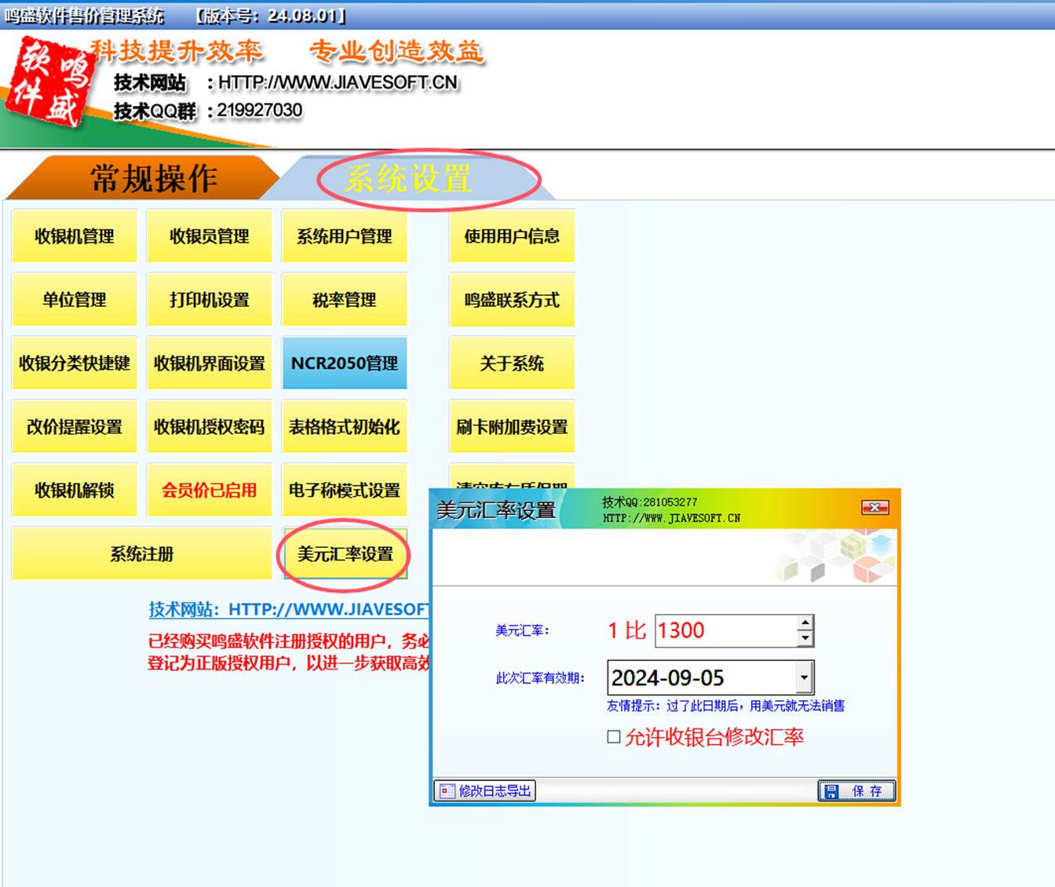
Task: Click the 鸣盛软件 red logo icon
Action: [50, 83]
